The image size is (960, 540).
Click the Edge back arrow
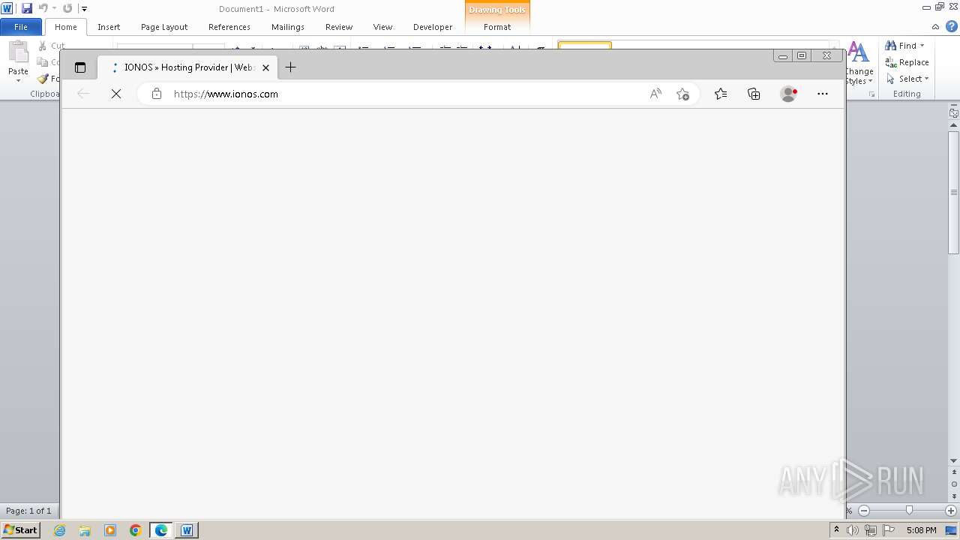click(x=83, y=94)
